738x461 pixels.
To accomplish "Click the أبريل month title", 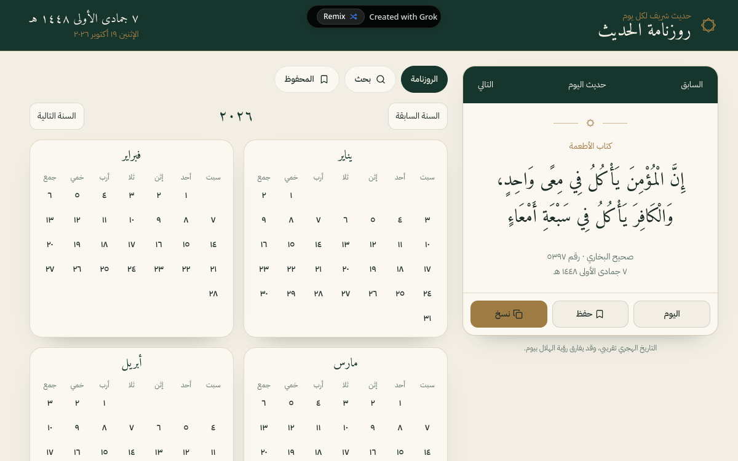I will point(132,363).
